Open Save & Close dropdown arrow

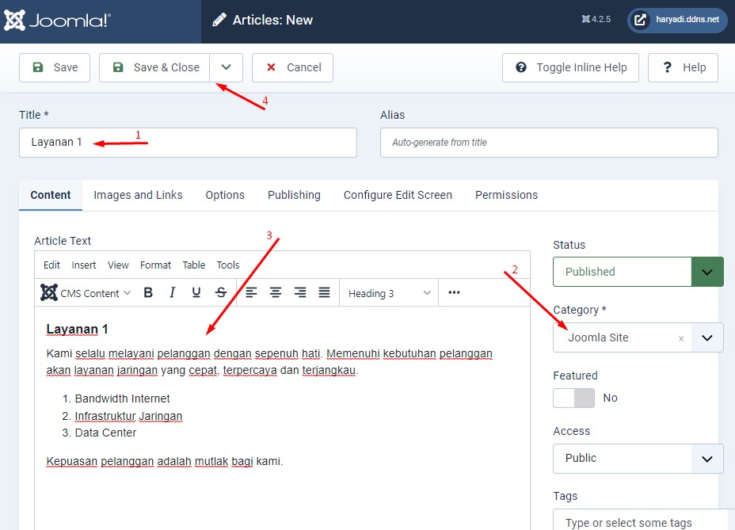(227, 67)
